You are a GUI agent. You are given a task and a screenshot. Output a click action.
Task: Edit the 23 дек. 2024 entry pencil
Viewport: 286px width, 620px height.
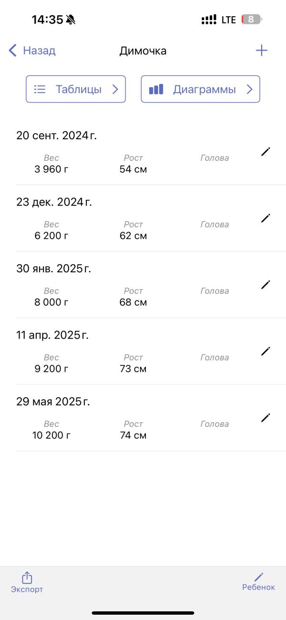click(x=266, y=218)
